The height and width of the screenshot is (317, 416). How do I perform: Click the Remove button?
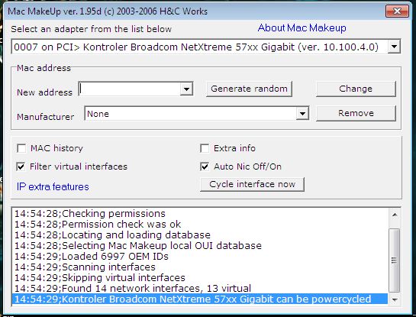356,113
